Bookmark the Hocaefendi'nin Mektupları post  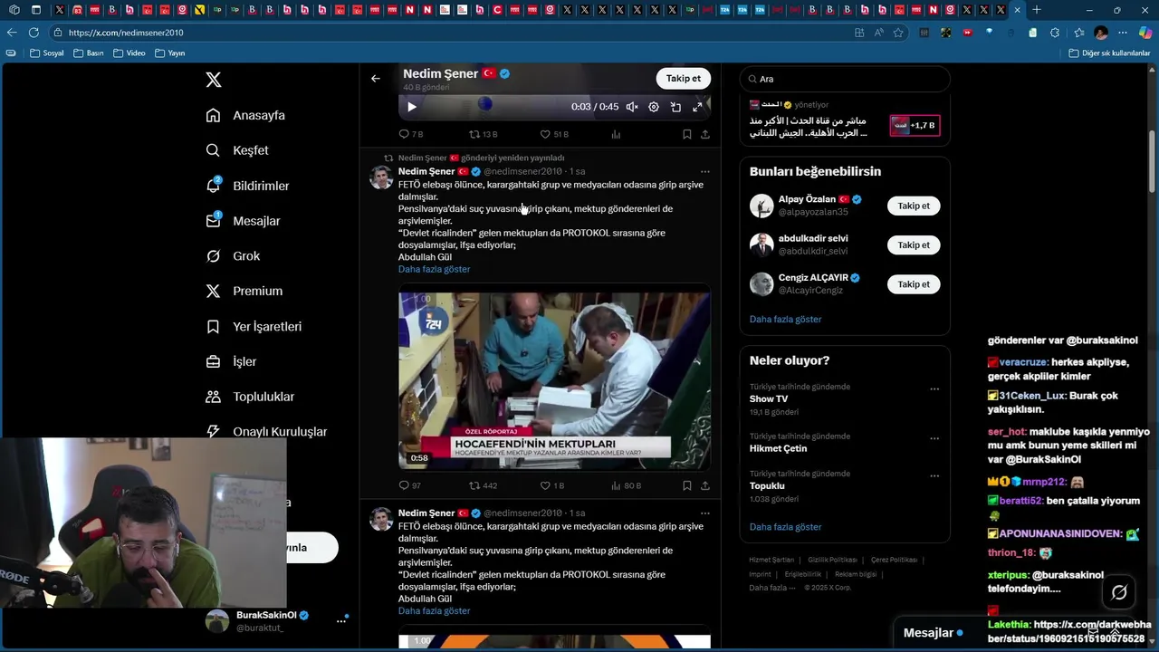[687, 485]
